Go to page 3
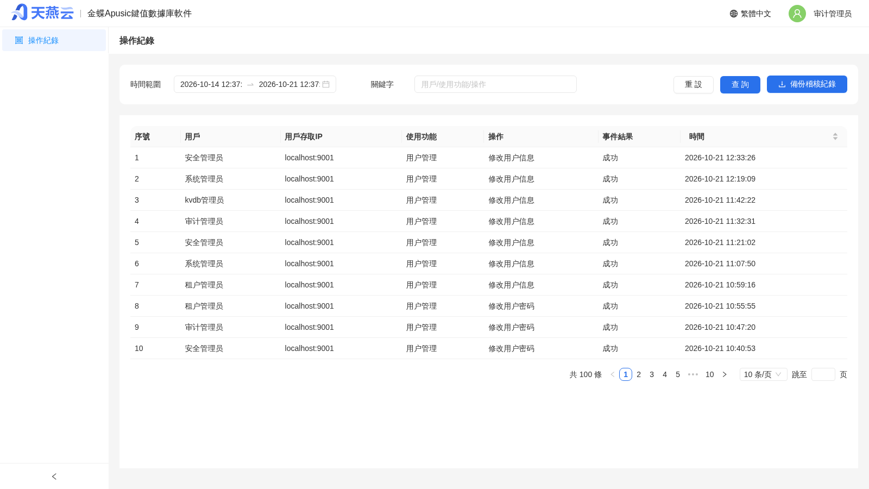The image size is (869, 489). [x=652, y=374]
